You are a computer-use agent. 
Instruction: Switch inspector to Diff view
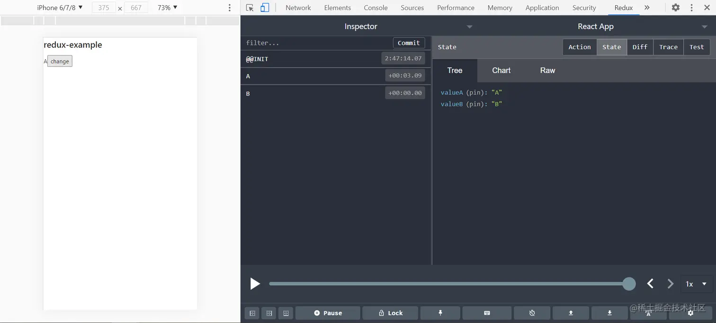tap(640, 47)
